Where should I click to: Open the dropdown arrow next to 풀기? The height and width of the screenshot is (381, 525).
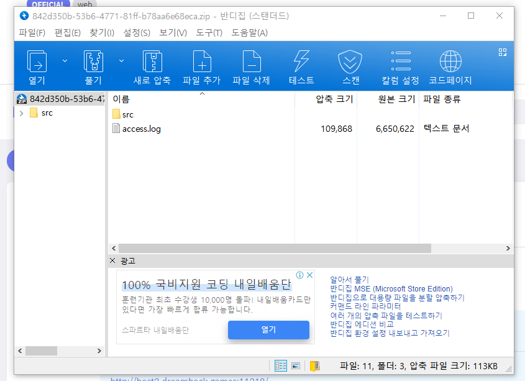coord(122,61)
